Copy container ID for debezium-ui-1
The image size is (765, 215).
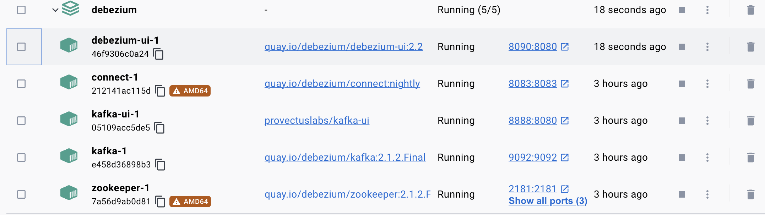coord(158,54)
